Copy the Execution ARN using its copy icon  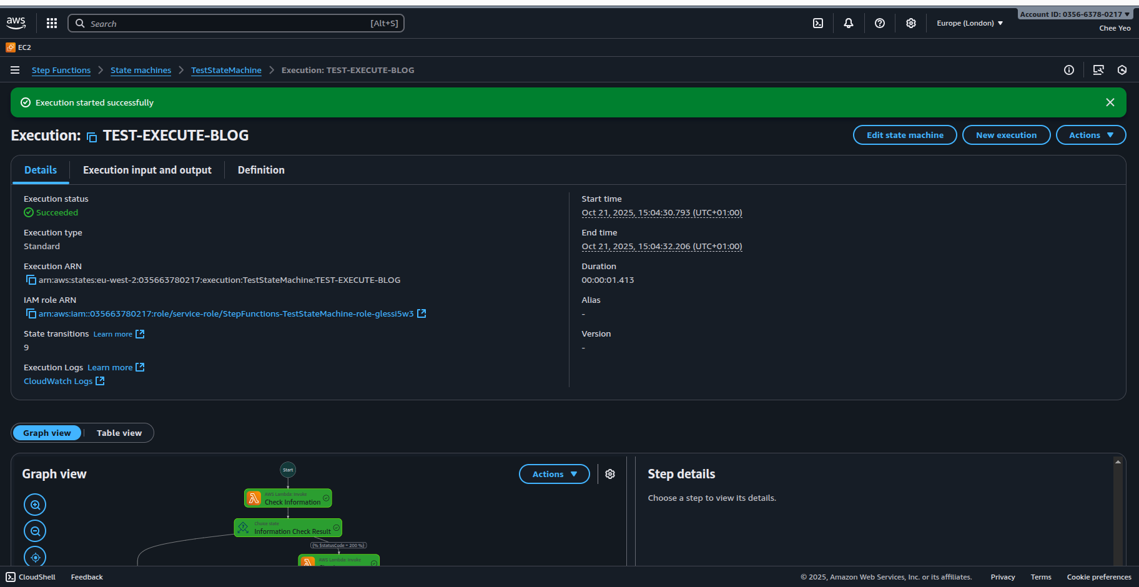coord(31,280)
